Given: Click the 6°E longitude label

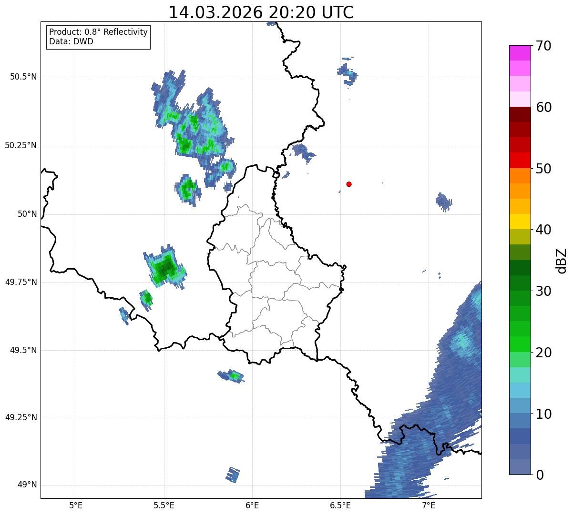Looking at the screenshot, I should [x=252, y=505].
